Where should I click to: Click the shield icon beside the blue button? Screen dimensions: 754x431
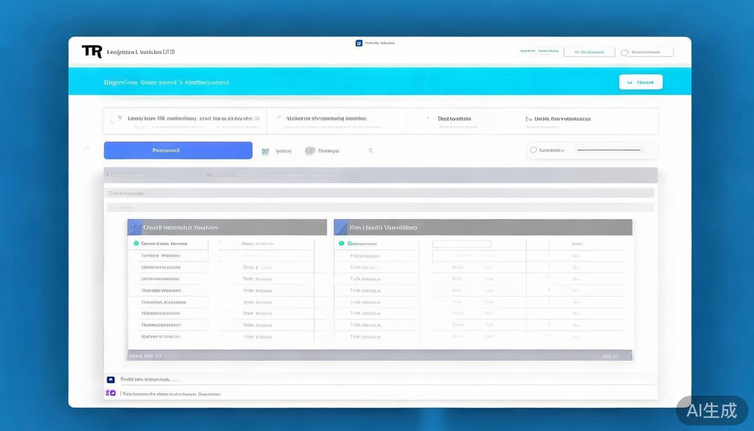265,151
